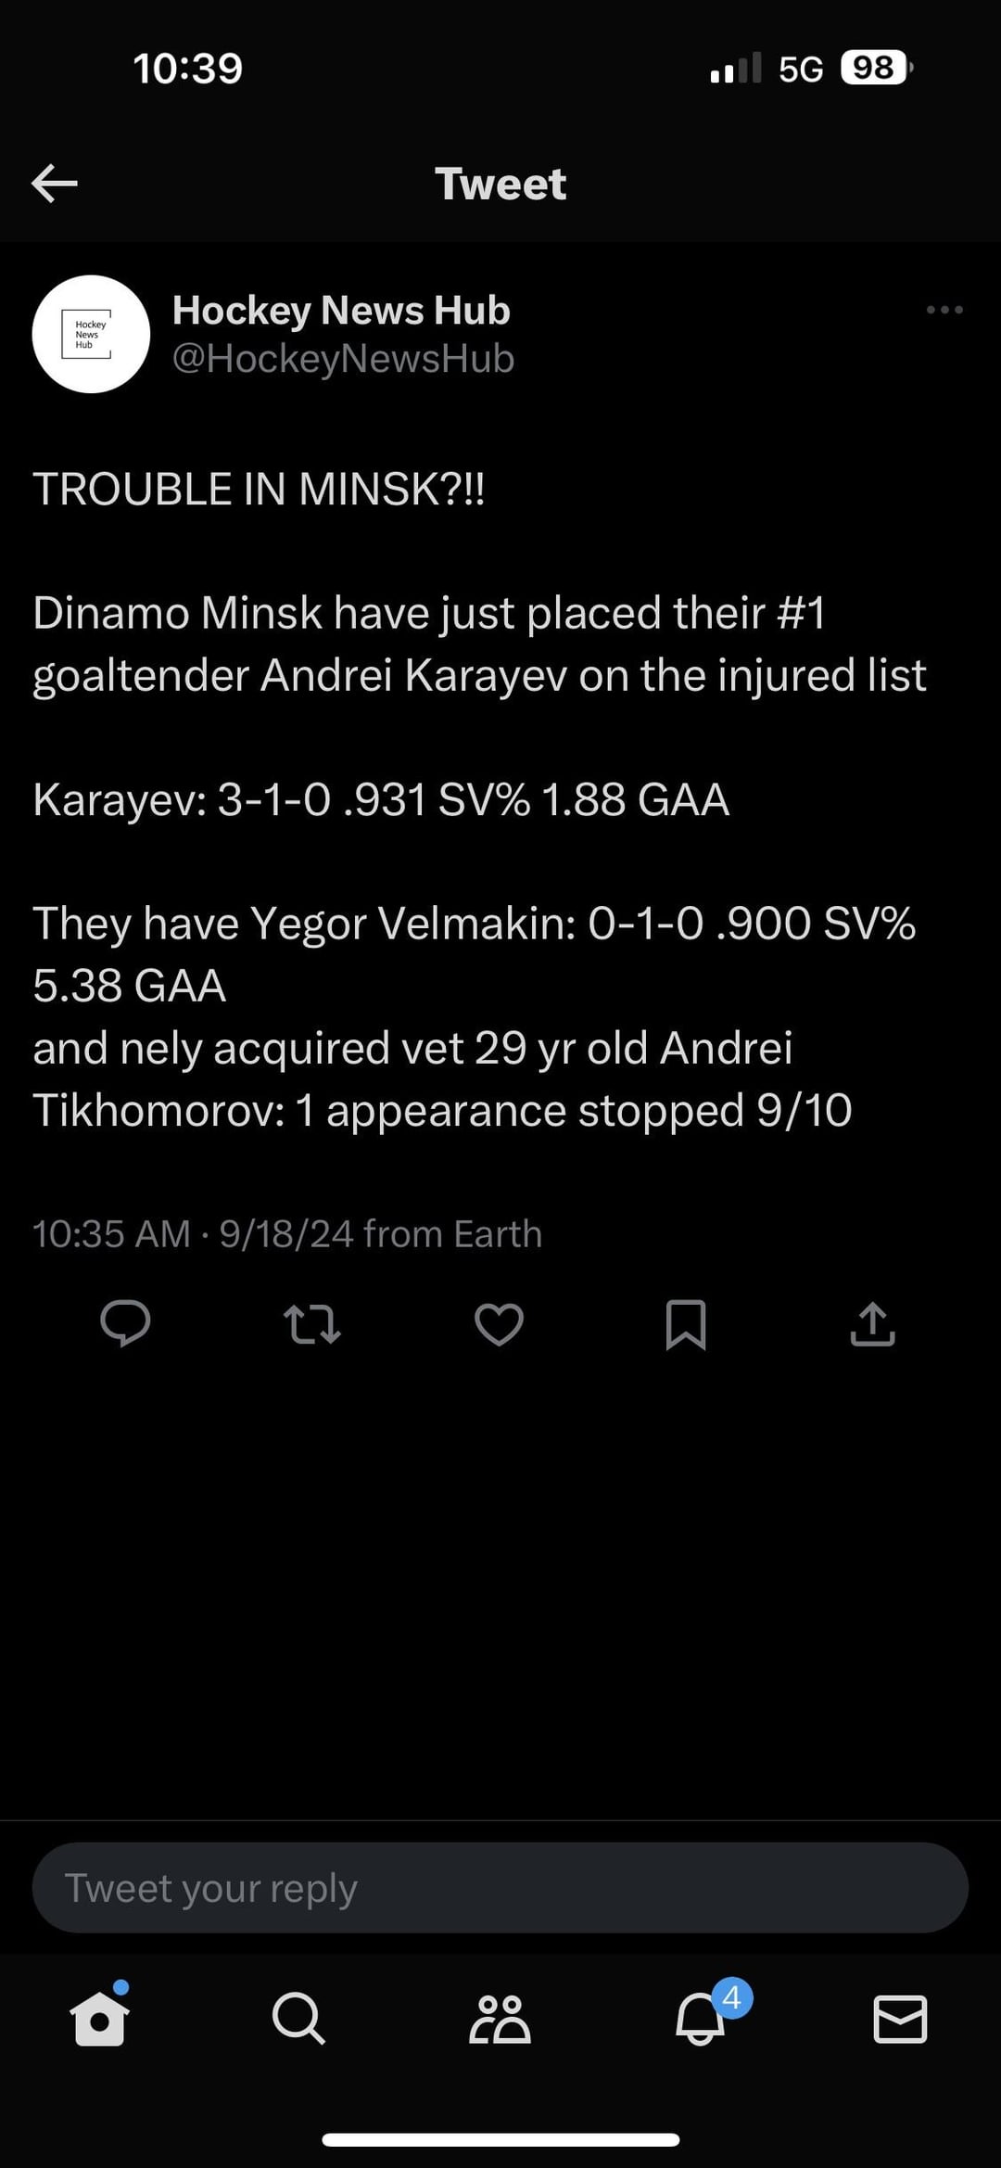Viewport: 1001px width, 2168px height.
Task: Retweet this post
Action: pyautogui.click(x=312, y=1324)
